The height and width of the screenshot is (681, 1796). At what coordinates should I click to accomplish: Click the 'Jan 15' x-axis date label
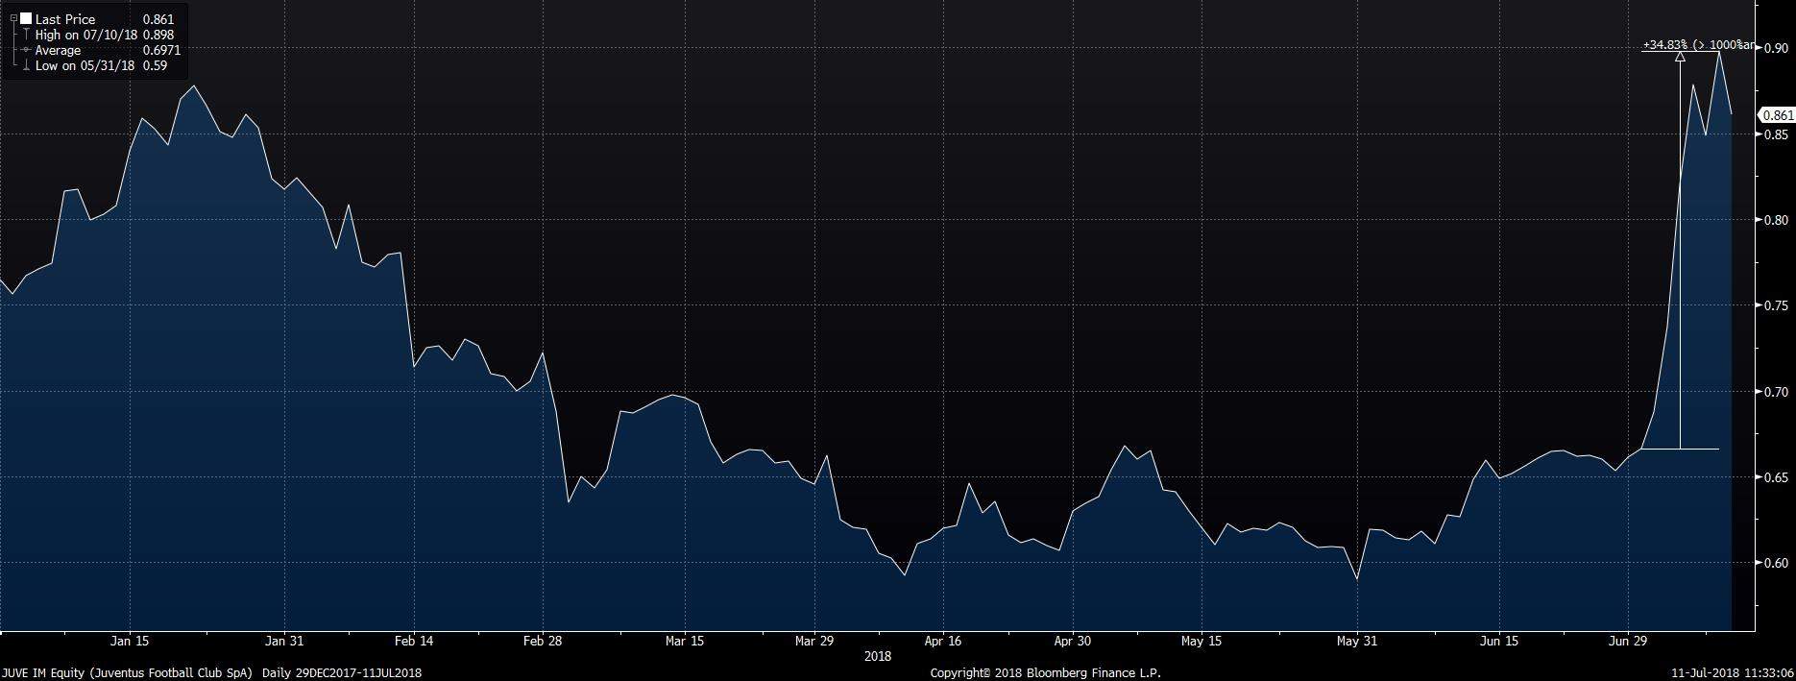[130, 641]
